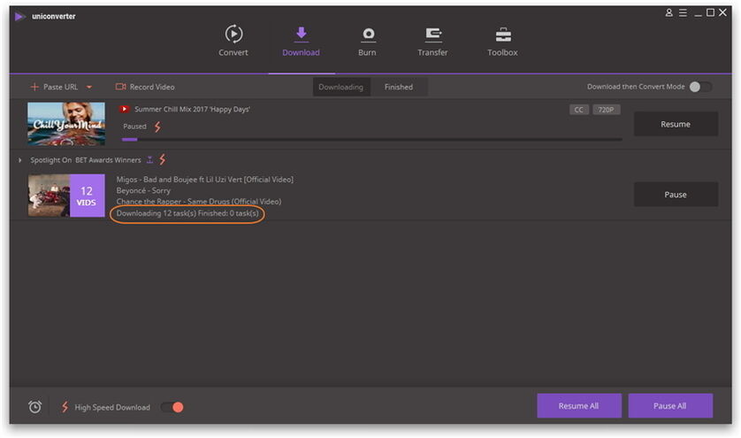Maximize the uniconverter window
Screen dimensions: 741x438
tap(710, 12)
